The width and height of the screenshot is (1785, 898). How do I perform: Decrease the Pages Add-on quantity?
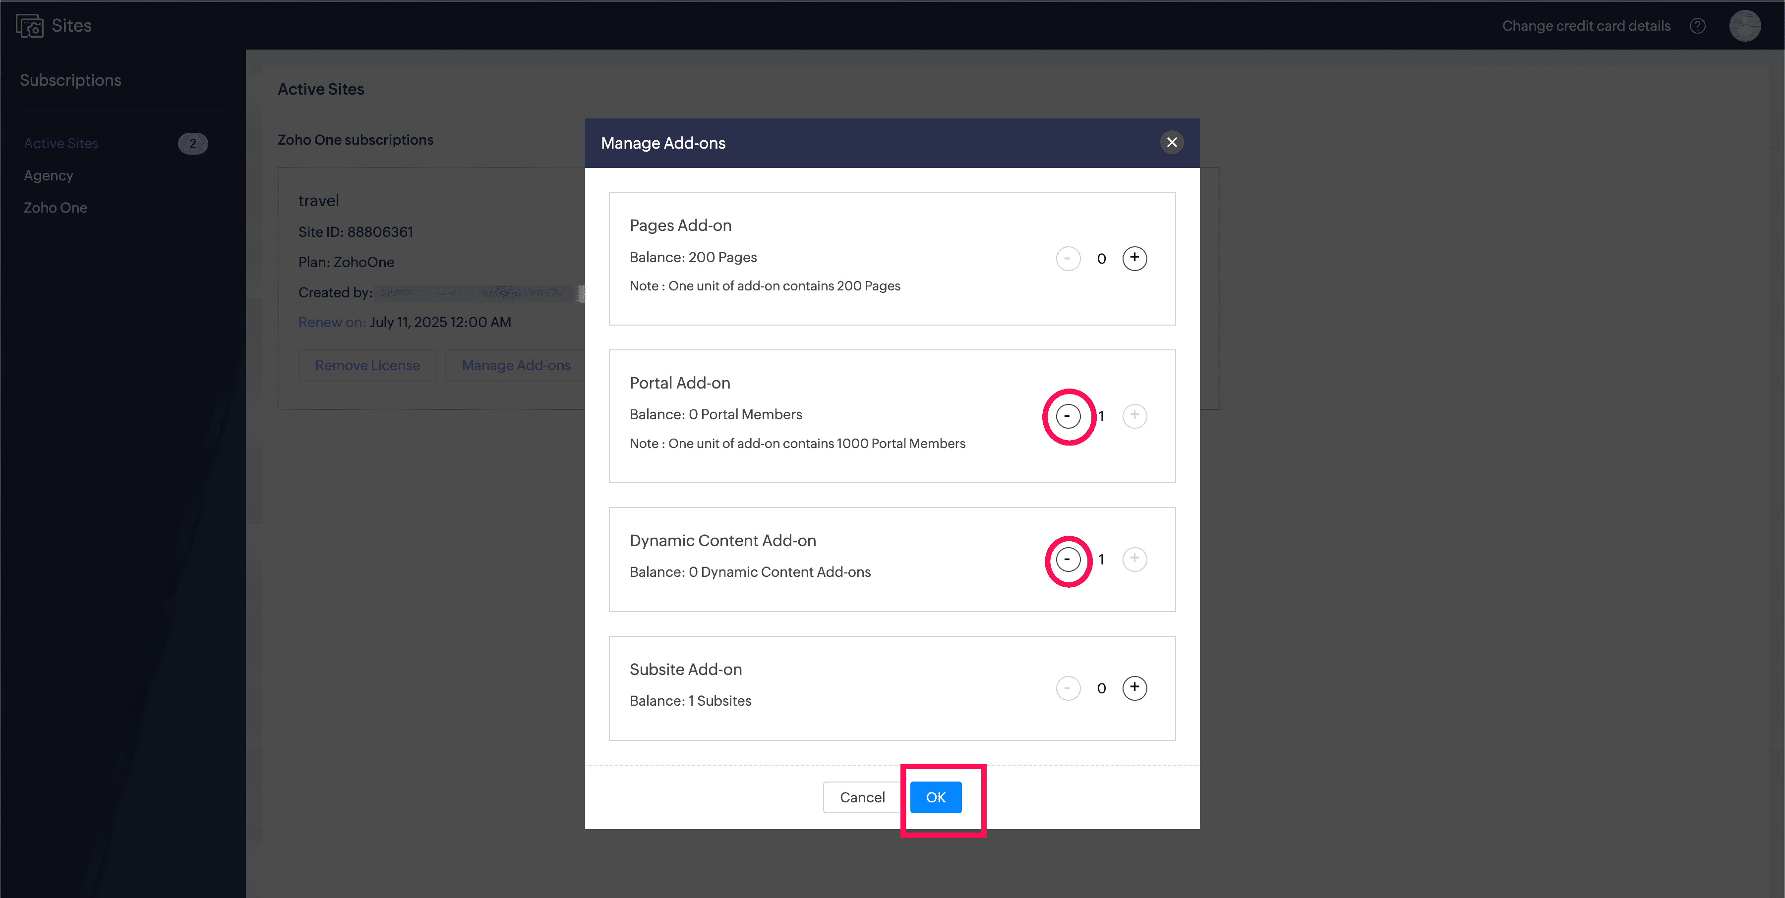[x=1068, y=258]
